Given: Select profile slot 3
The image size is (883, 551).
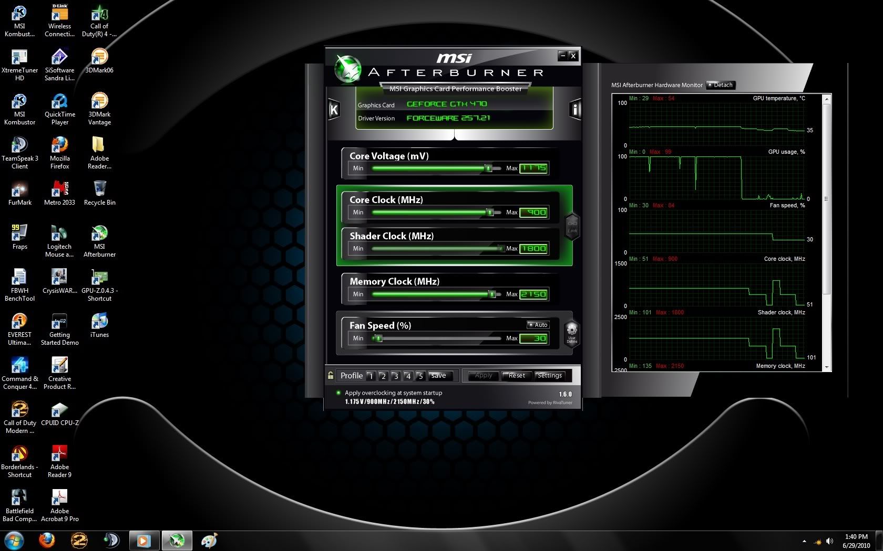Looking at the screenshot, I should [x=396, y=376].
